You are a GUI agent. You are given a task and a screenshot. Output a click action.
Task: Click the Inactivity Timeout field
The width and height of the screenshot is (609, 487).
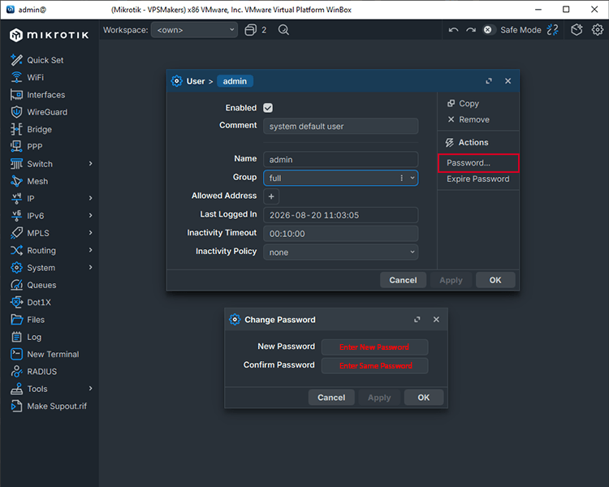pos(340,234)
